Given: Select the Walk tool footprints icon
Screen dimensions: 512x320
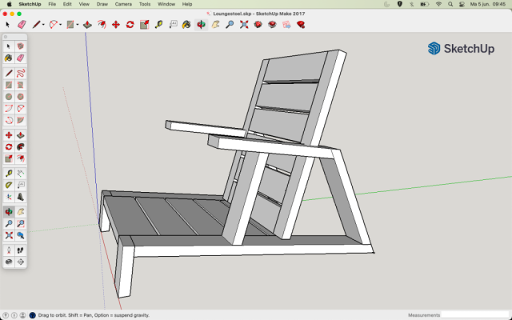Looking at the screenshot, I should click(x=20, y=250).
